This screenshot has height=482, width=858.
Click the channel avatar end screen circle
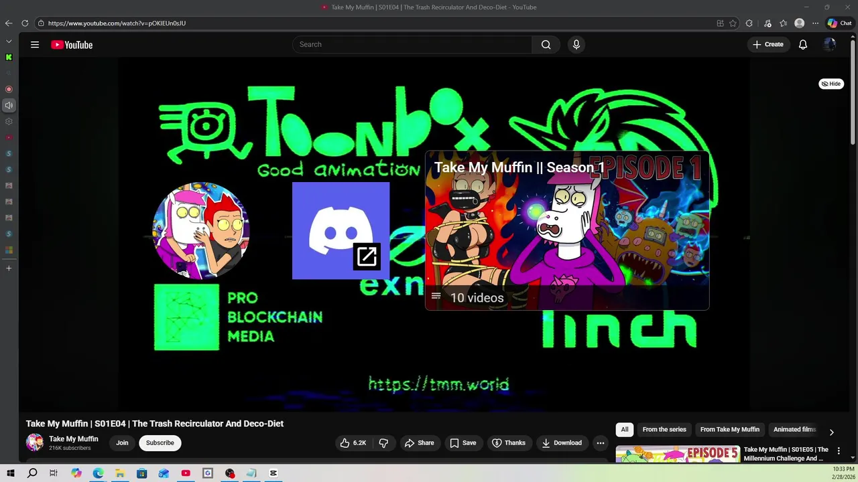tap(201, 231)
